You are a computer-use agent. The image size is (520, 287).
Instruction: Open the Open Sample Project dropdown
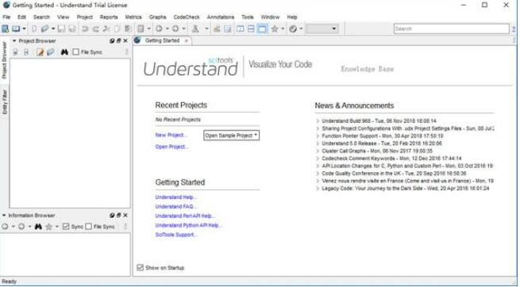pyautogui.click(x=232, y=135)
